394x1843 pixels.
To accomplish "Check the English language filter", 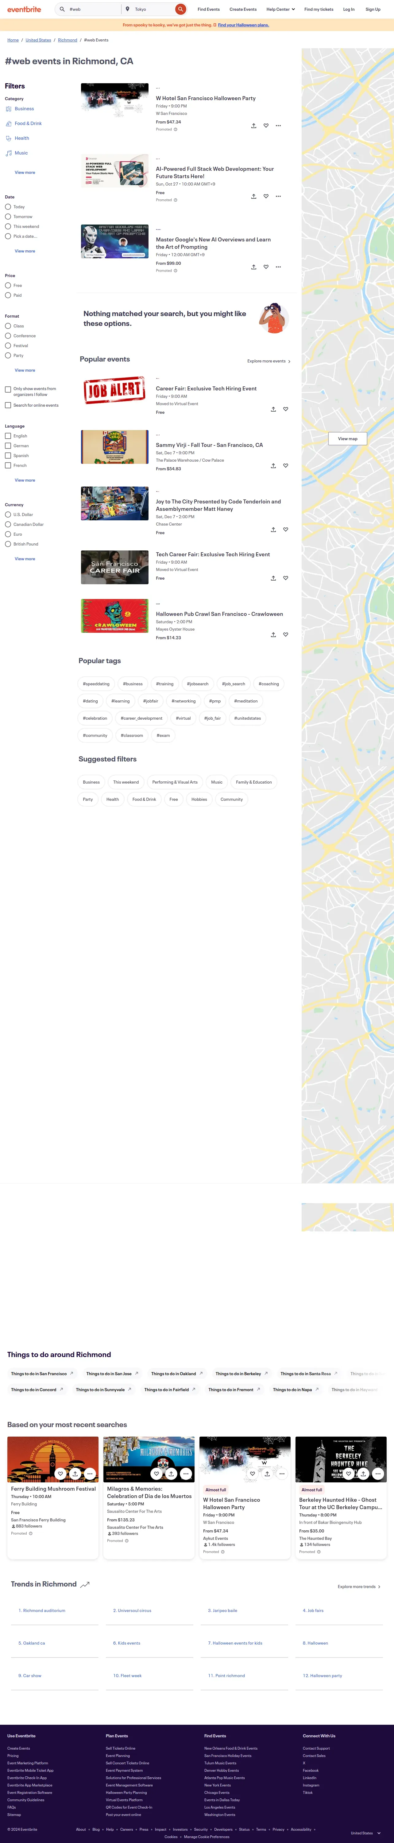I will 8,436.
